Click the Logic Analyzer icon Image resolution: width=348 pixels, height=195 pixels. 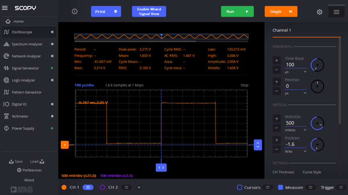[6, 80]
